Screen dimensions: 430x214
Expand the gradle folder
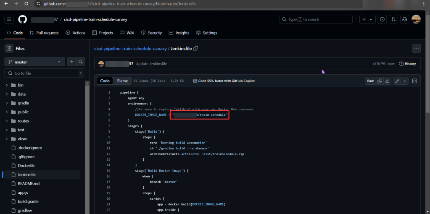point(7,103)
